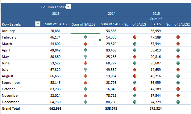Select the Sum of SALES2 header under 2013

point(84,24)
